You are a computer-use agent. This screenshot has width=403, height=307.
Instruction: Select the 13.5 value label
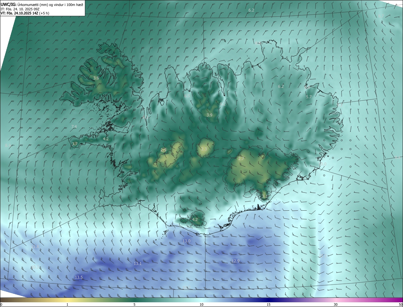[79, 277]
